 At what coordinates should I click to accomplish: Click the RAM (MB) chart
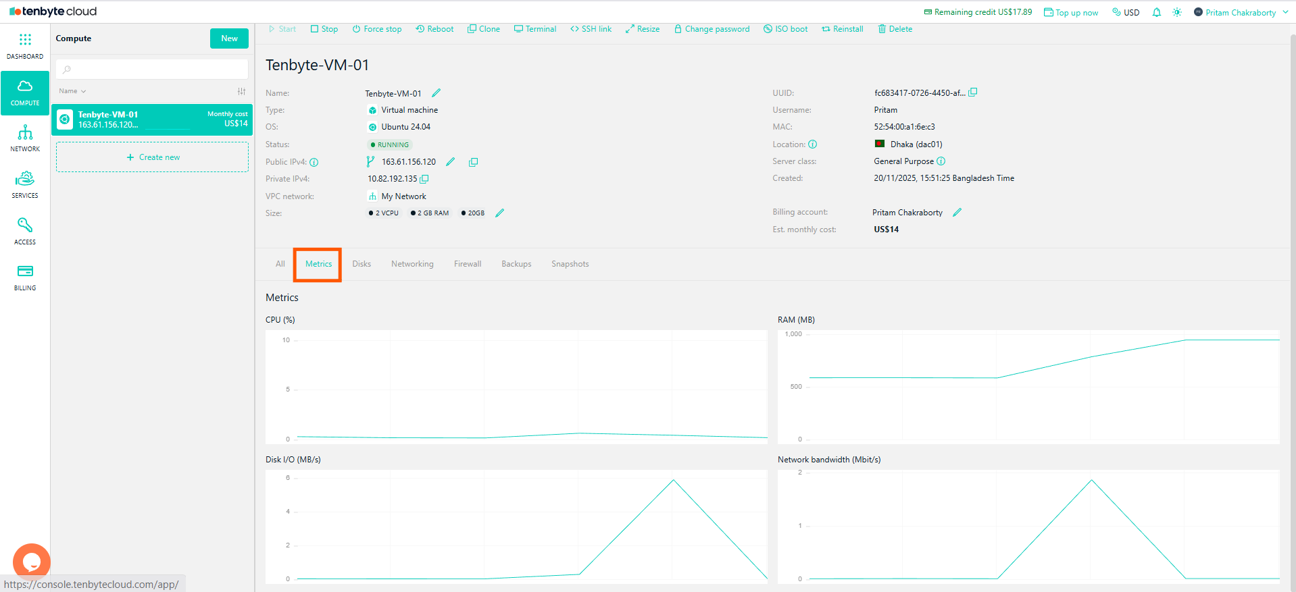[1028, 387]
